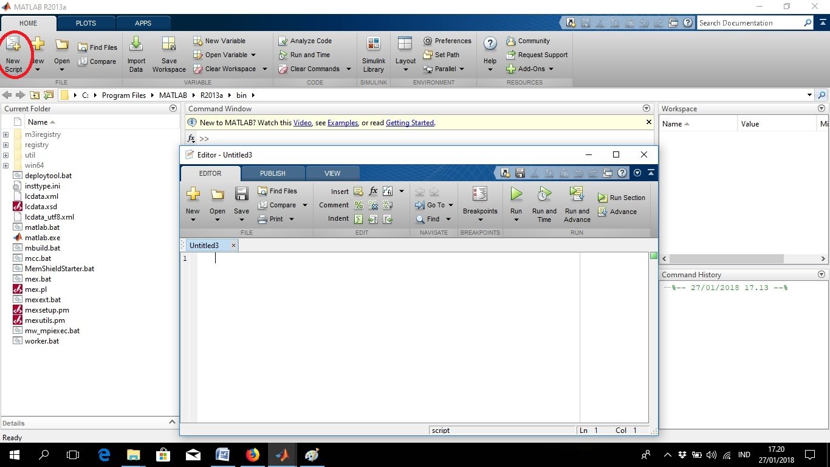Select the Untitled3 document tab

point(204,246)
